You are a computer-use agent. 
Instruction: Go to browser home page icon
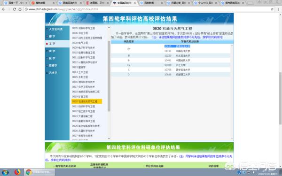click(20, 9)
